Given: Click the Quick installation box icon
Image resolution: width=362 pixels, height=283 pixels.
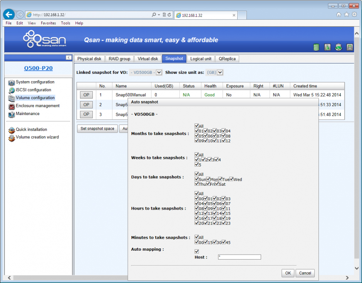Looking at the screenshot, I should click(x=11, y=130).
